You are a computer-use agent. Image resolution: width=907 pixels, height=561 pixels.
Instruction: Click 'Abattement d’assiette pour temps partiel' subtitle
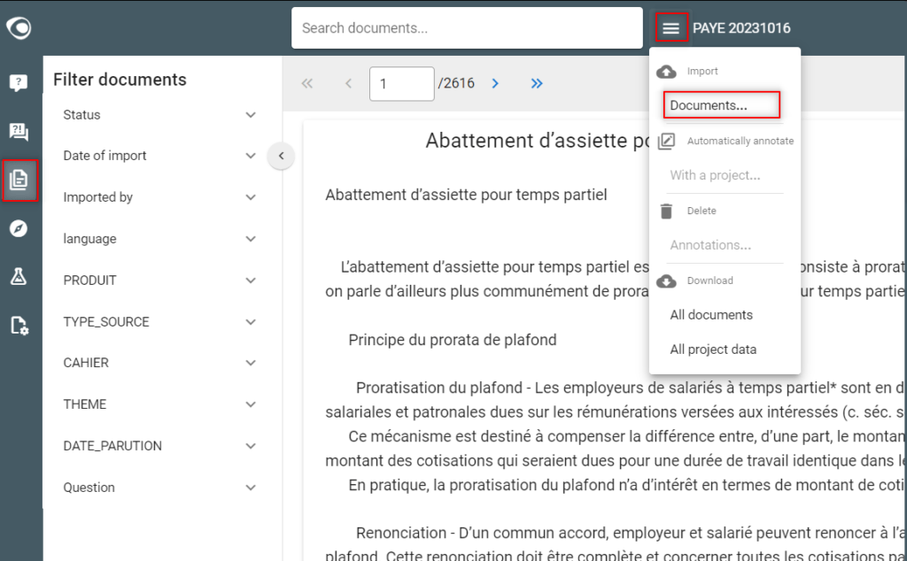coord(466,195)
